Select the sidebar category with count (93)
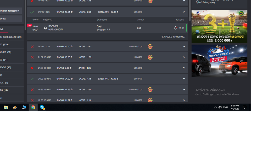Screen dimensions: 268x167 12,67
